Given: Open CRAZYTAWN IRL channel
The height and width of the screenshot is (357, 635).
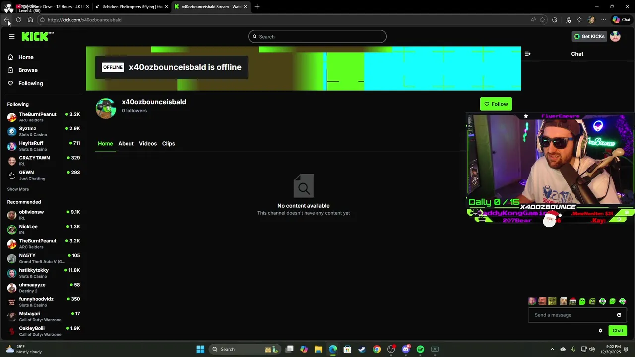Looking at the screenshot, I should click(43, 161).
